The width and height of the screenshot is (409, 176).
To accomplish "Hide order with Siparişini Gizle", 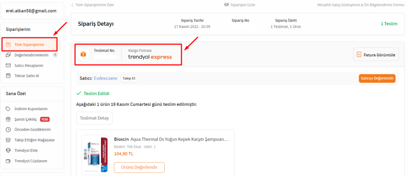I will pos(244,5).
